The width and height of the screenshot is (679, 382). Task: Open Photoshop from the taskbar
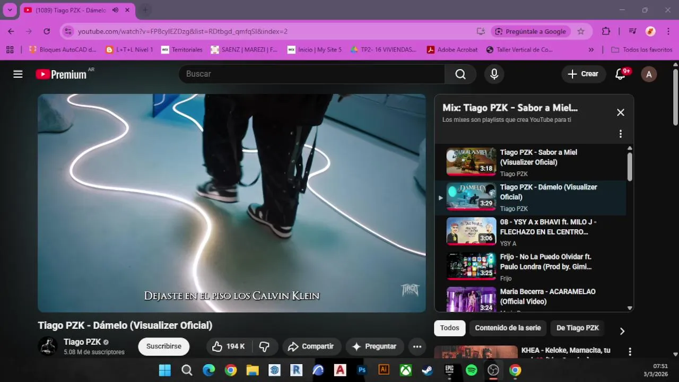(362, 370)
